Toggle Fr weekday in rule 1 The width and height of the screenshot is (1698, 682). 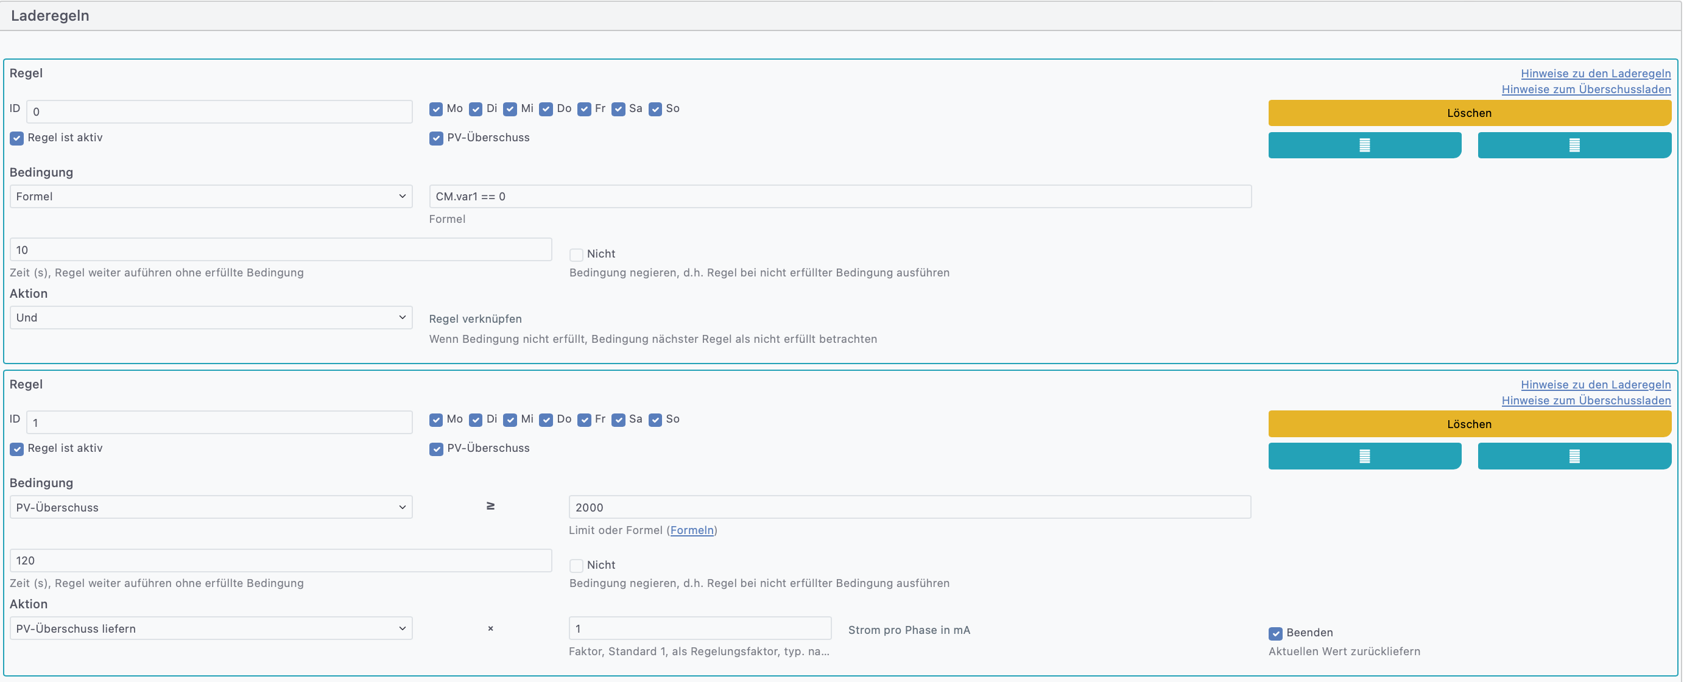point(584,420)
